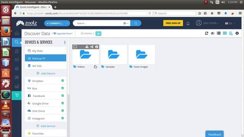This screenshot has width=244, height=137.
Task: Click the Firefox URL address bar
Action: pos(87,13)
